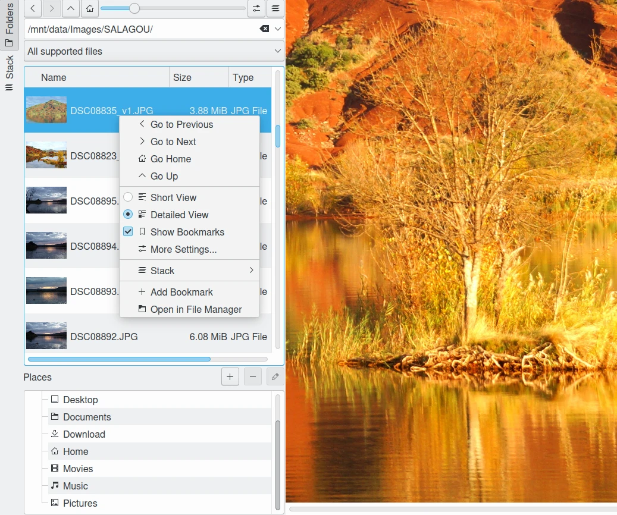Clear the folder path text field
Image resolution: width=617 pixels, height=515 pixels.
click(264, 29)
